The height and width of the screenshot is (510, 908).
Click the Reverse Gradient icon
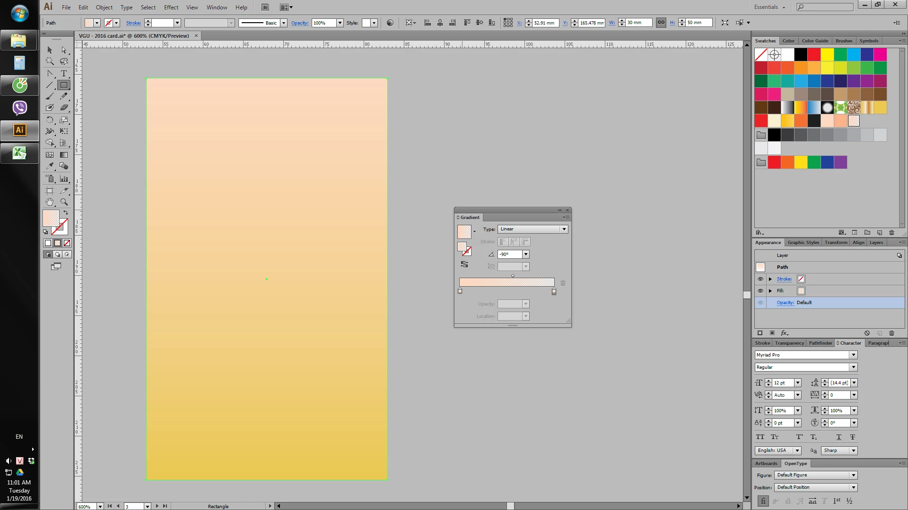click(464, 264)
